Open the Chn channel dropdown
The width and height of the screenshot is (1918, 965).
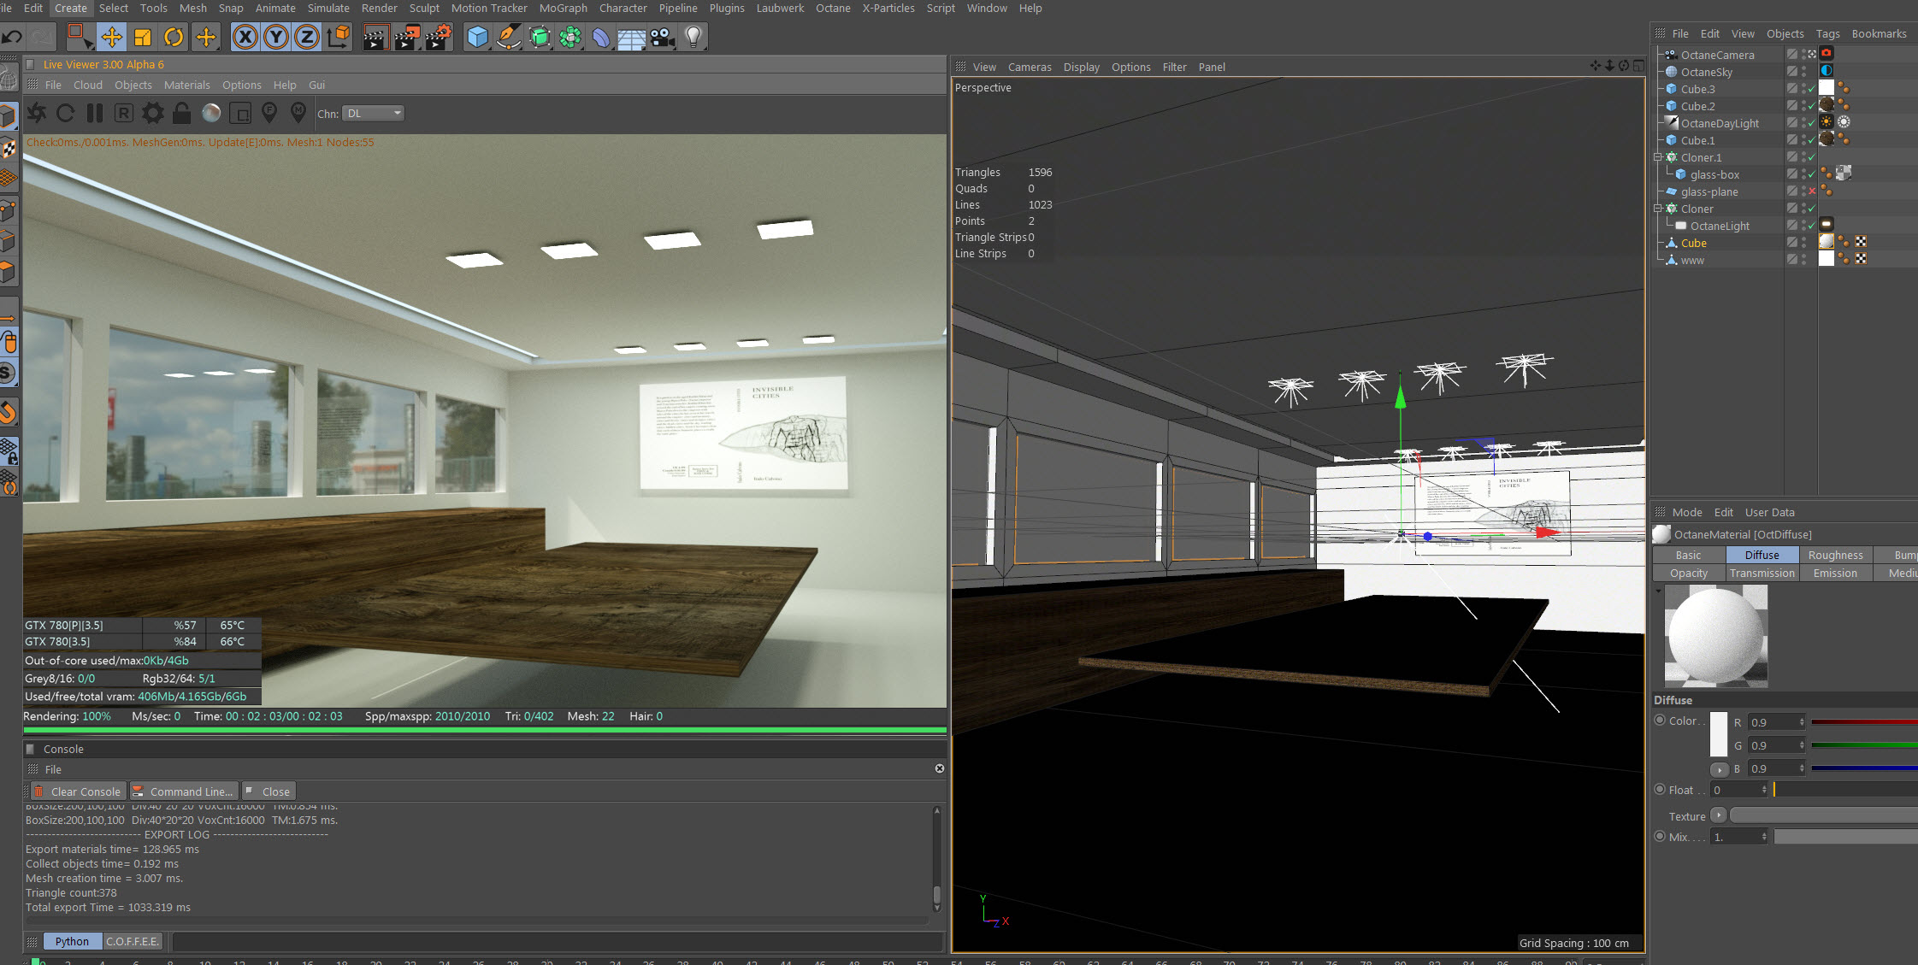pos(373,113)
